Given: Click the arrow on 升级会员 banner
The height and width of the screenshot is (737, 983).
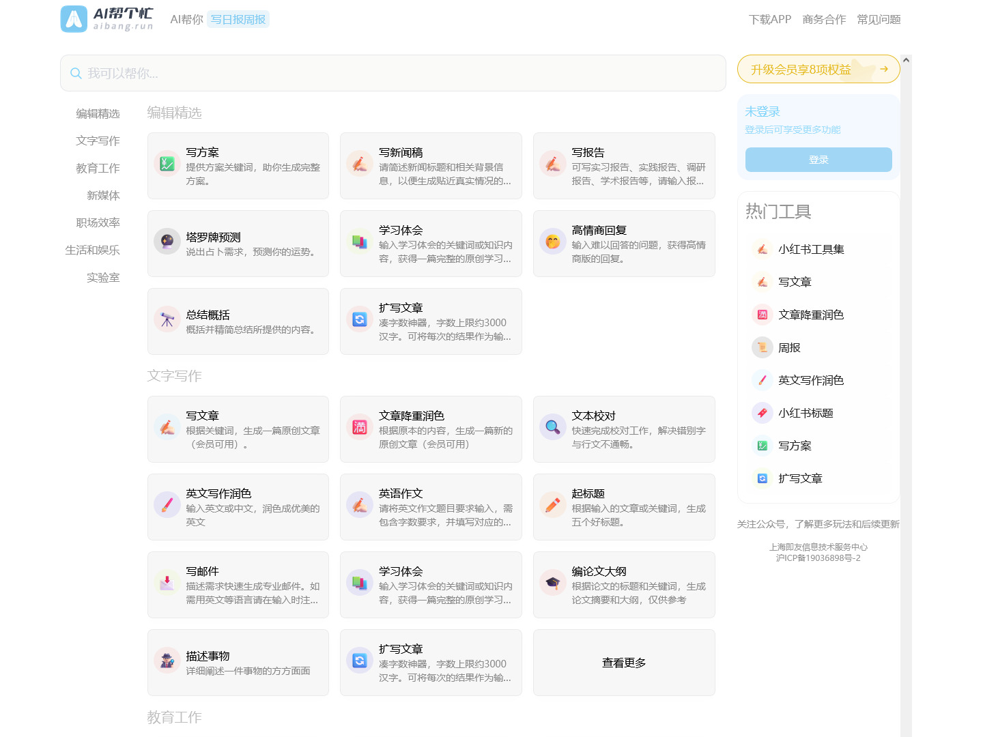Looking at the screenshot, I should click(884, 69).
